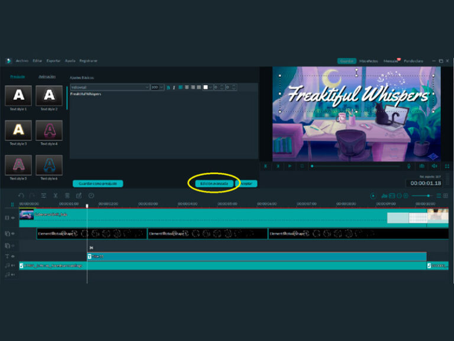
Task: Switch to the Animación tab
Action: (47, 77)
